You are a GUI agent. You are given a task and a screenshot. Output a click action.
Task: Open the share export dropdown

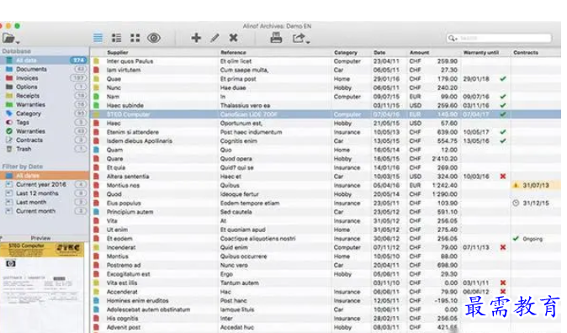click(x=301, y=39)
